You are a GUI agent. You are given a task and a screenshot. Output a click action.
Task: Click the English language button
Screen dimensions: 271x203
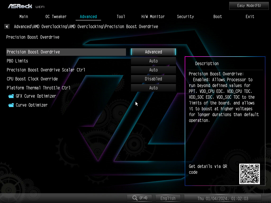coord(168,198)
